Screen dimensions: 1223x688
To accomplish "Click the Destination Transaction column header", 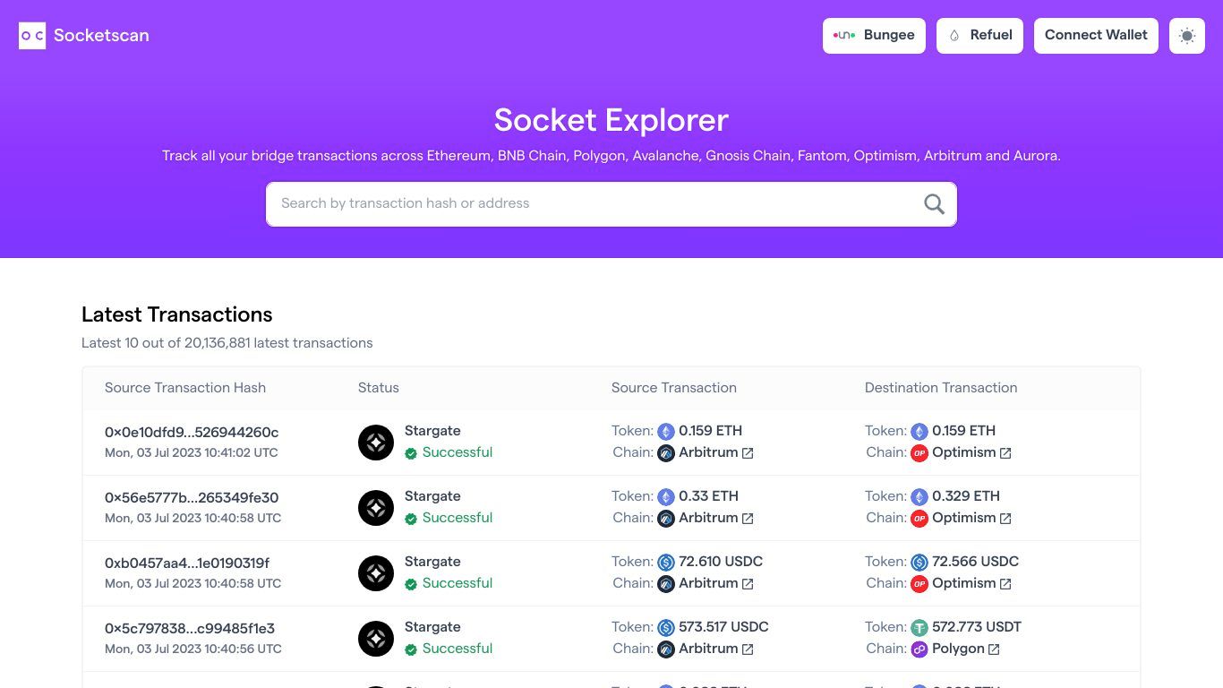I will click(x=941, y=388).
